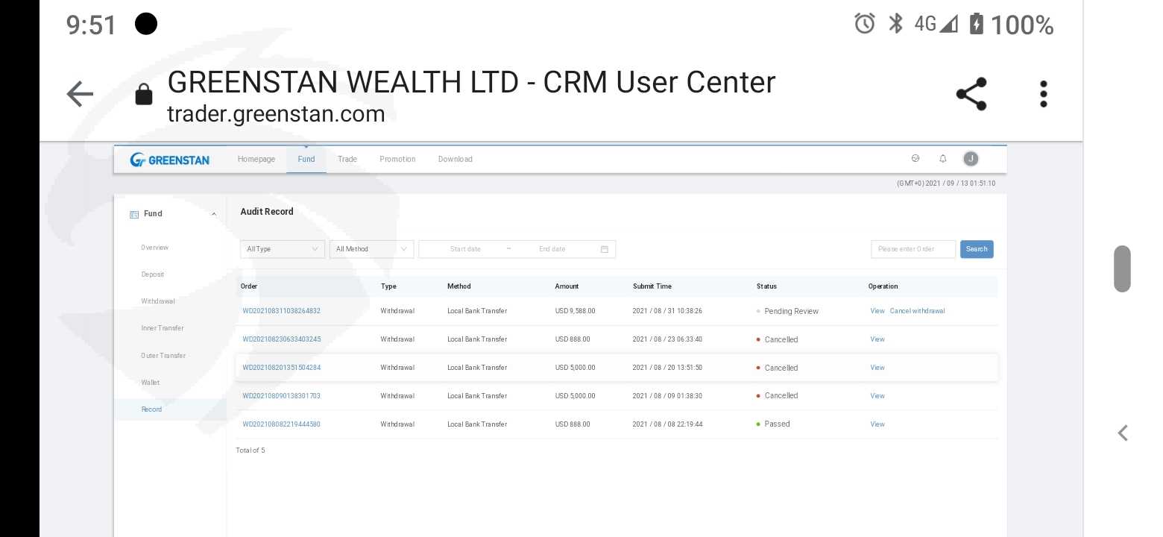The width and height of the screenshot is (1163, 537).
Task: Select the Fund tab
Action: click(306, 159)
